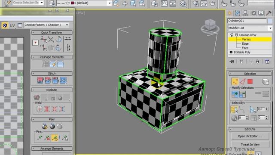Click Tweak In View button
Viewport: 275px width, 155px height.
coord(250,145)
